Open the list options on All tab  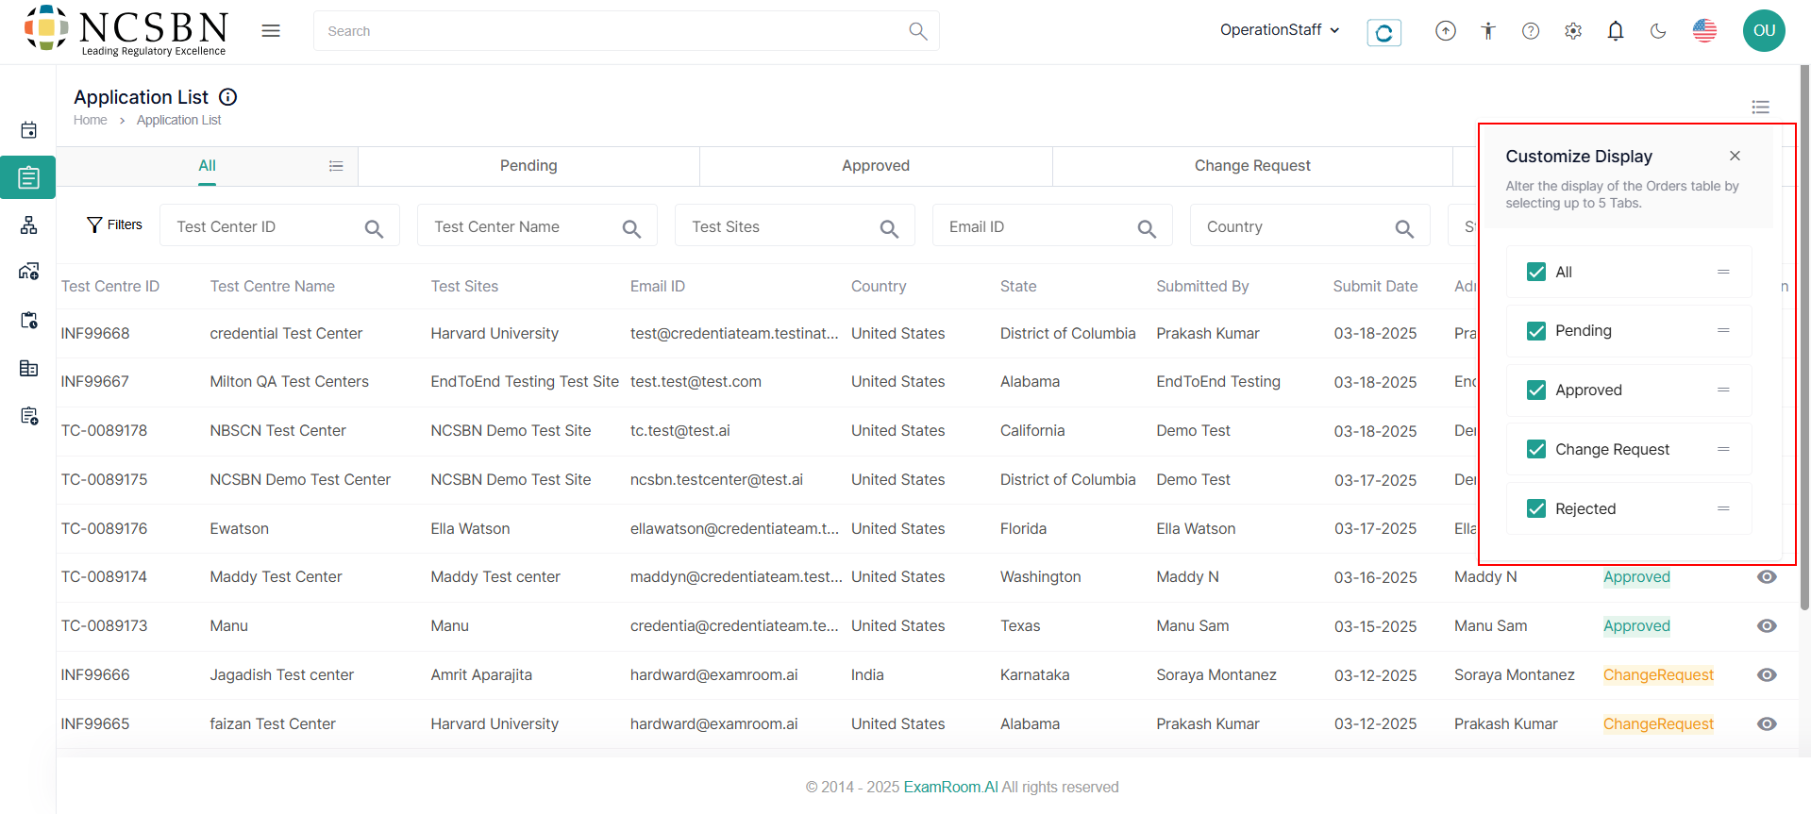click(x=336, y=166)
